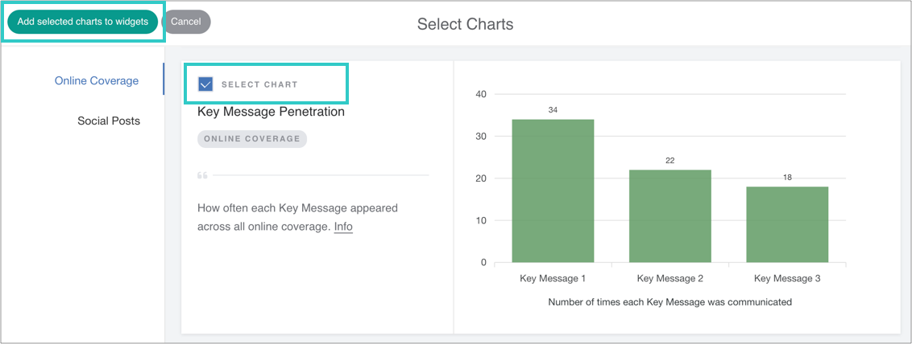Click the quotation mark icon
Screen dimensions: 912x344
[x=202, y=174]
